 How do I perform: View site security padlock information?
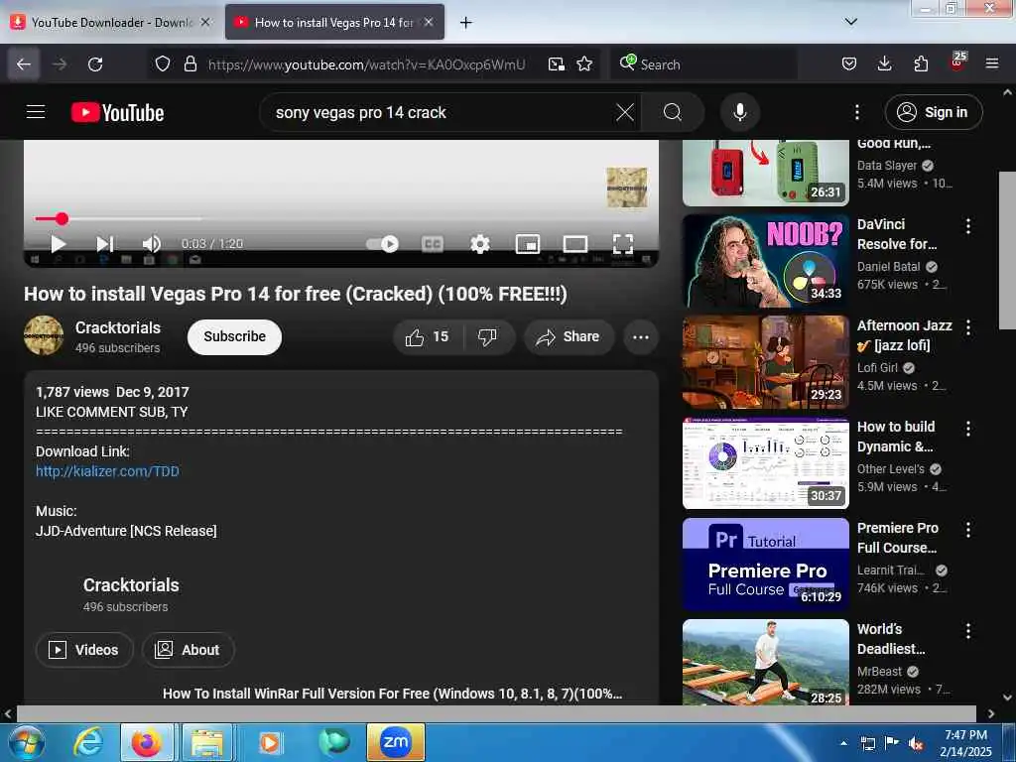coord(190,63)
